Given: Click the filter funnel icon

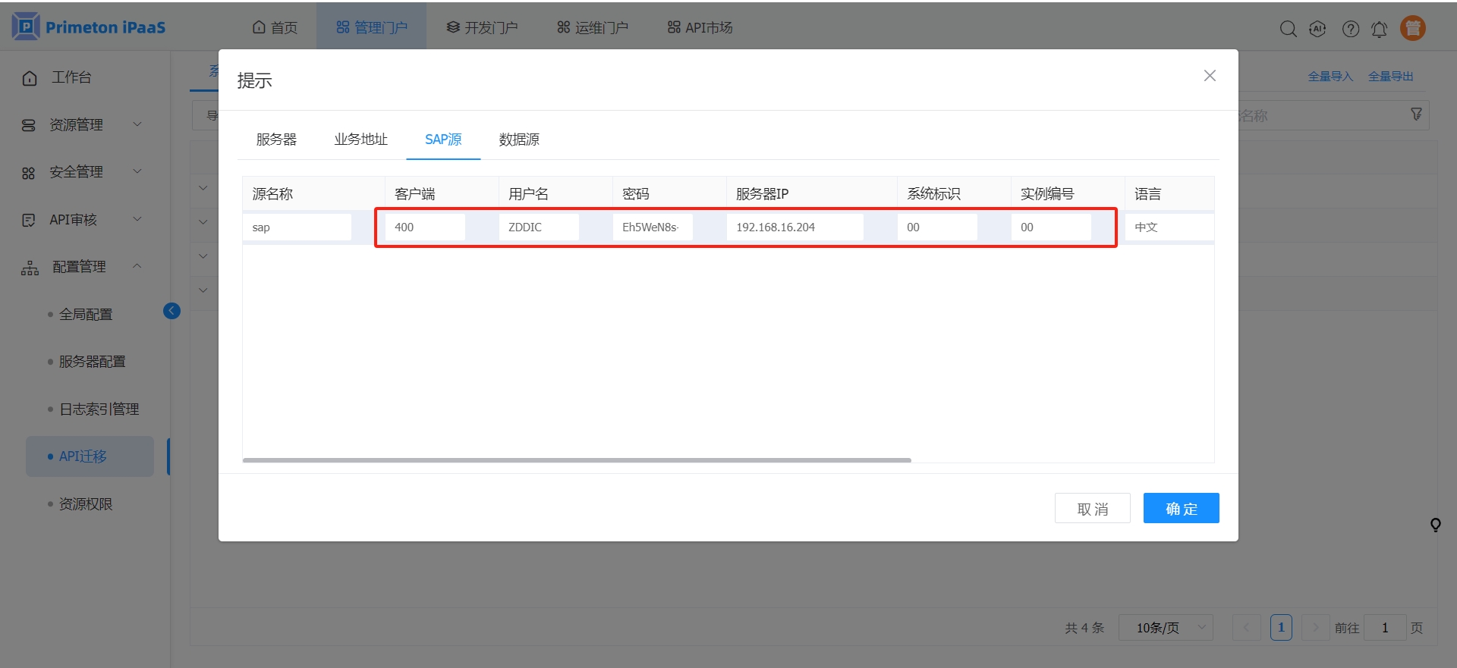Looking at the screenshot, I should [x=1416, y=114].
